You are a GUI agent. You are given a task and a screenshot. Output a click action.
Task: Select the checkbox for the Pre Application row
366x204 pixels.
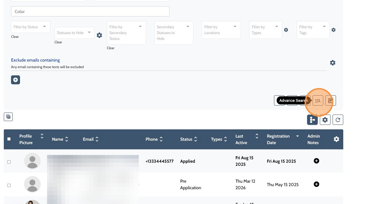pyautogui.click(x=9, y=185)
